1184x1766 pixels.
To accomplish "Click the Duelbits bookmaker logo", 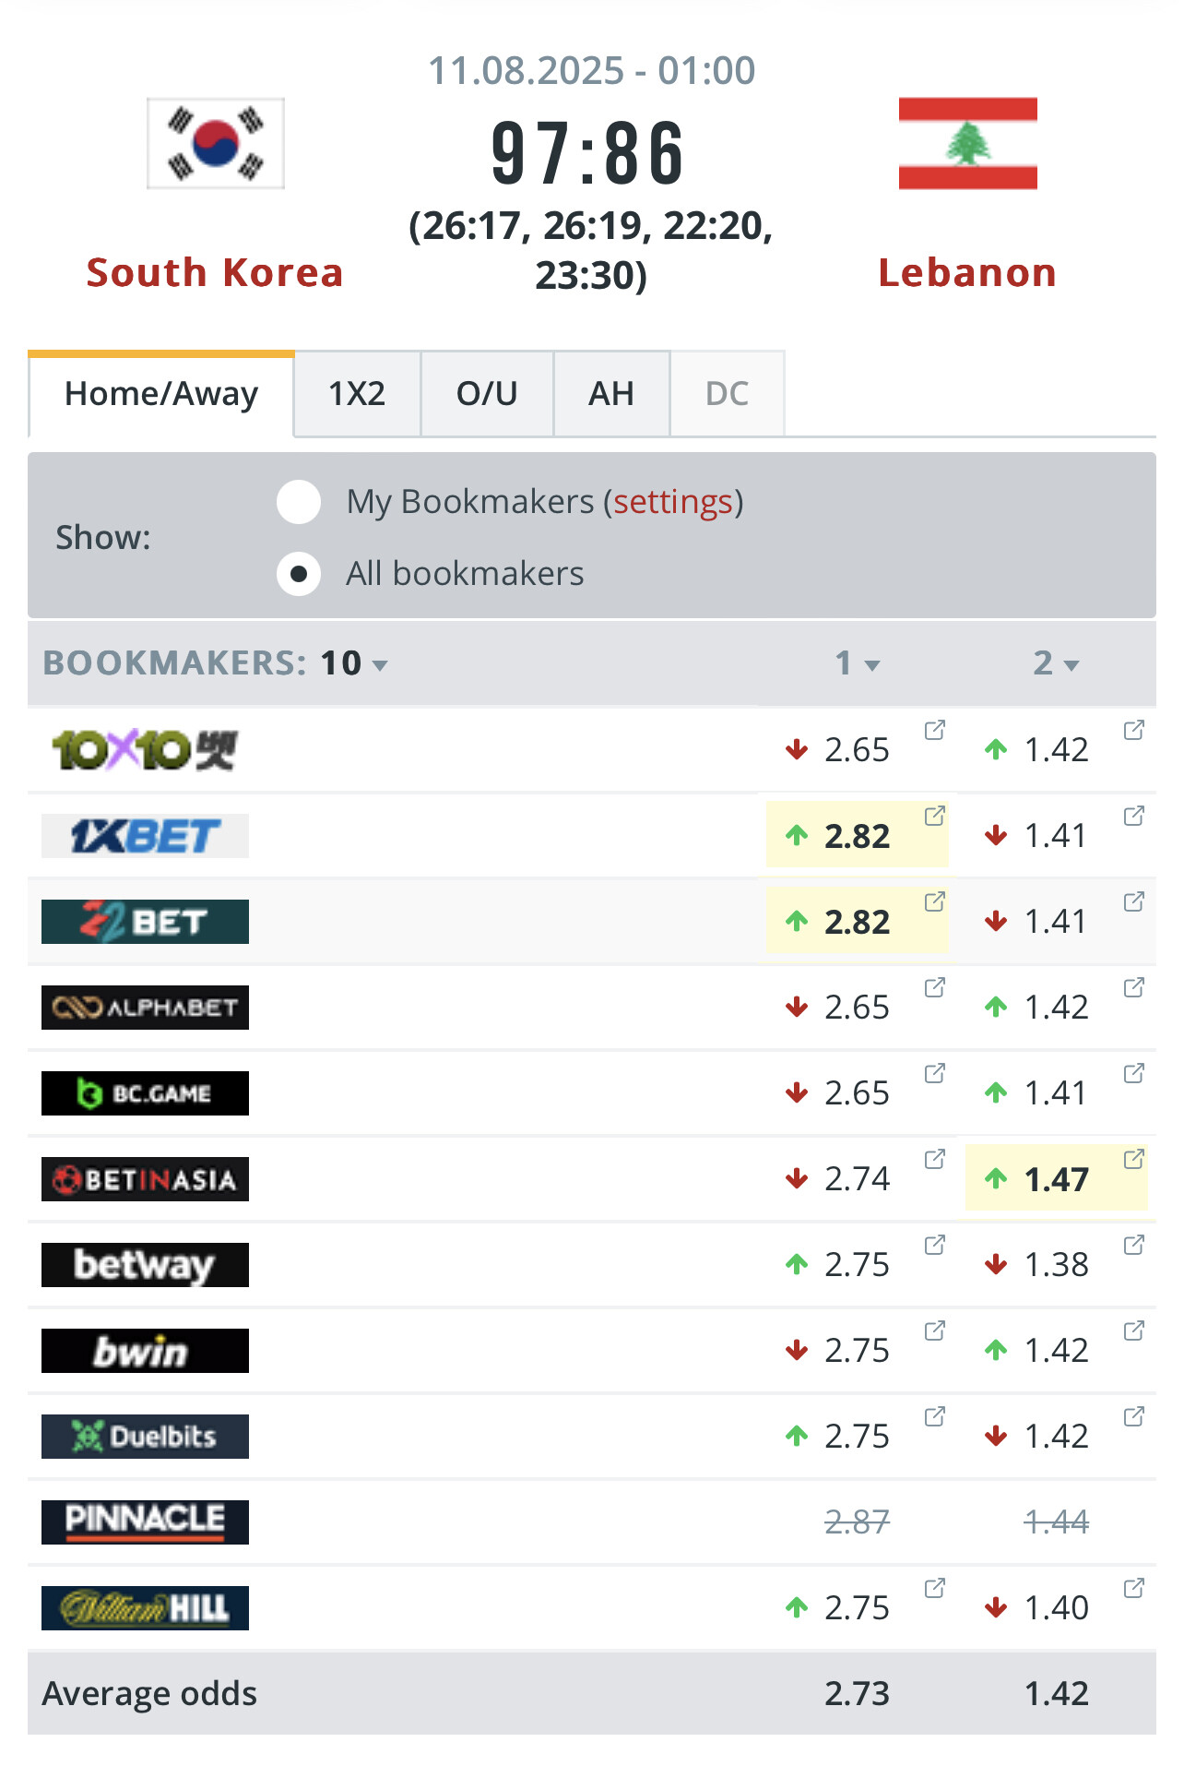I will click(145, 1437).
